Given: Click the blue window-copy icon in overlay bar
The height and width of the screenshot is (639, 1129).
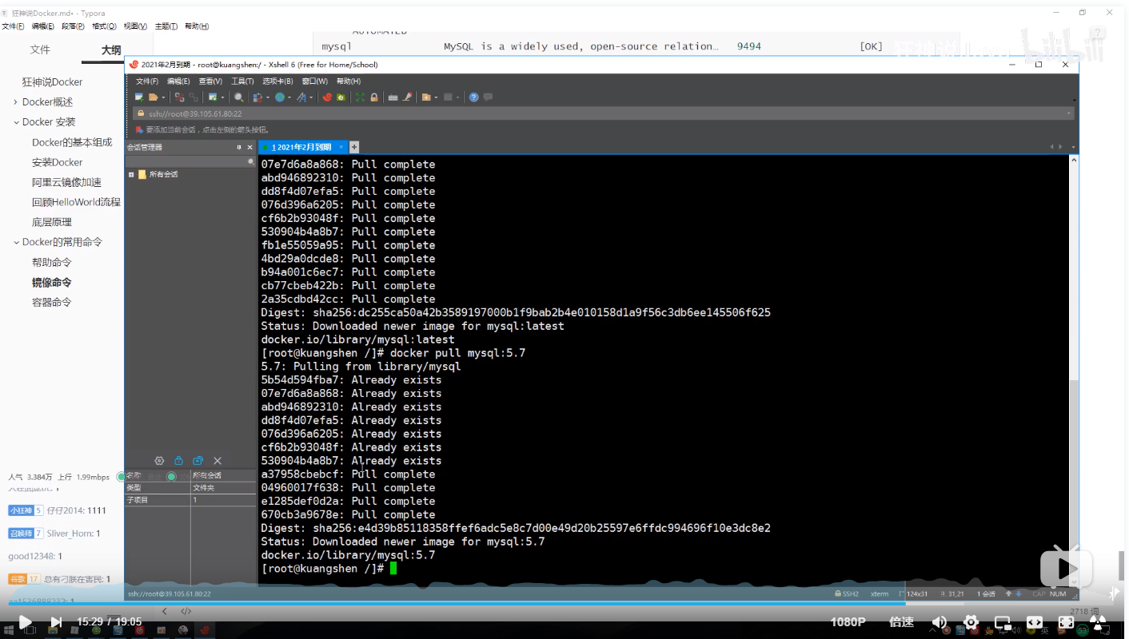Looking at the screenshot, I should 197,461.
